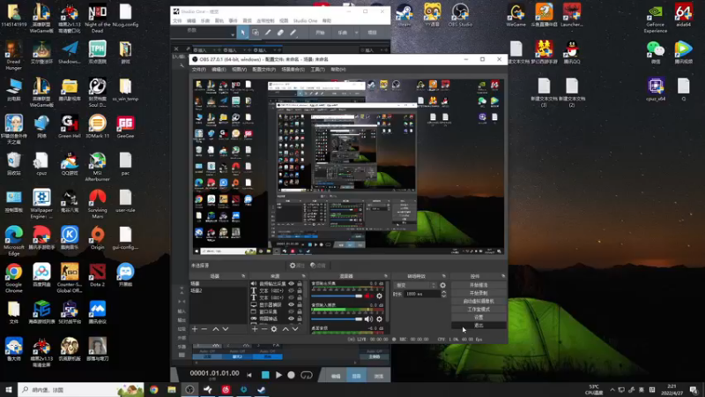Toggle loop mode in Studio One transport
Screen dimensions: 705x397
click(x=307, y=374)
